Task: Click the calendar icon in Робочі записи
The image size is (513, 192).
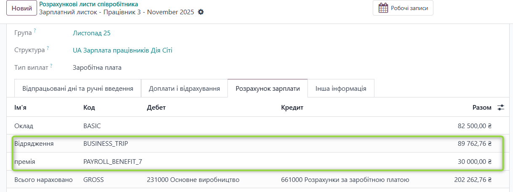Action: (383, 8)
